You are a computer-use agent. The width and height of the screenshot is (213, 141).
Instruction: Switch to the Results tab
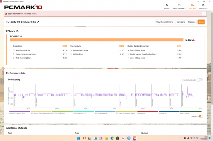pyautogui.click(x=192, y=6)
